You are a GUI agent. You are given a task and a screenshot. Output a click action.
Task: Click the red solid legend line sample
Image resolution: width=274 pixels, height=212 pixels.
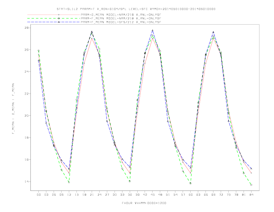coord(54,15)
